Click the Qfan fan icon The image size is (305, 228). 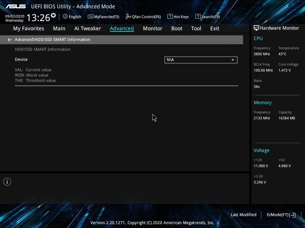[x=128, y=17]
